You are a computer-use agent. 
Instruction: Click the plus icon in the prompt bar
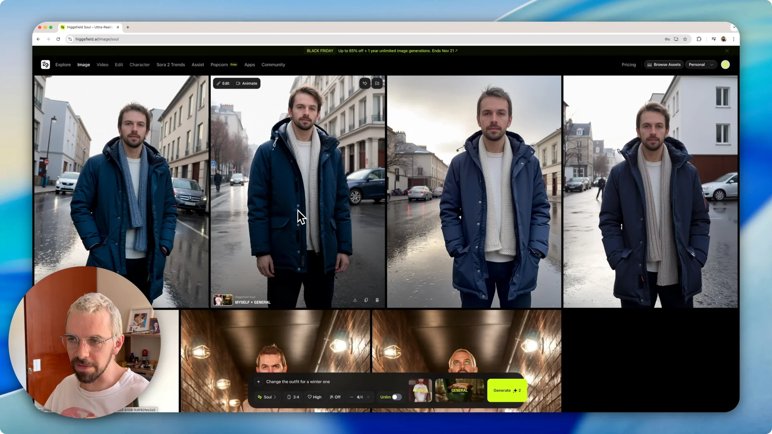tap(259, 381)
